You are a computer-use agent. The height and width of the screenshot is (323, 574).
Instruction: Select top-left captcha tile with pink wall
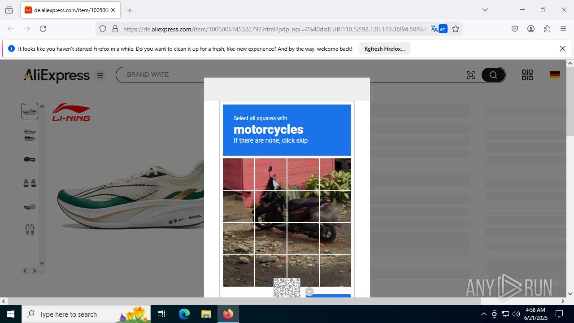pos(239,174)
